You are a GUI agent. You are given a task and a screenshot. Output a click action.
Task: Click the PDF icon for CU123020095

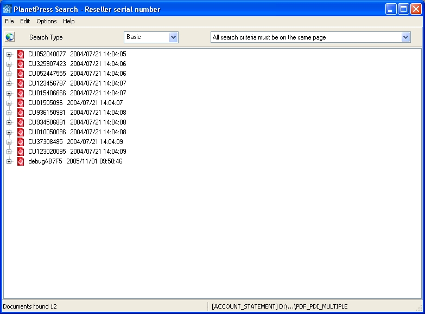(x=21, y=152)
